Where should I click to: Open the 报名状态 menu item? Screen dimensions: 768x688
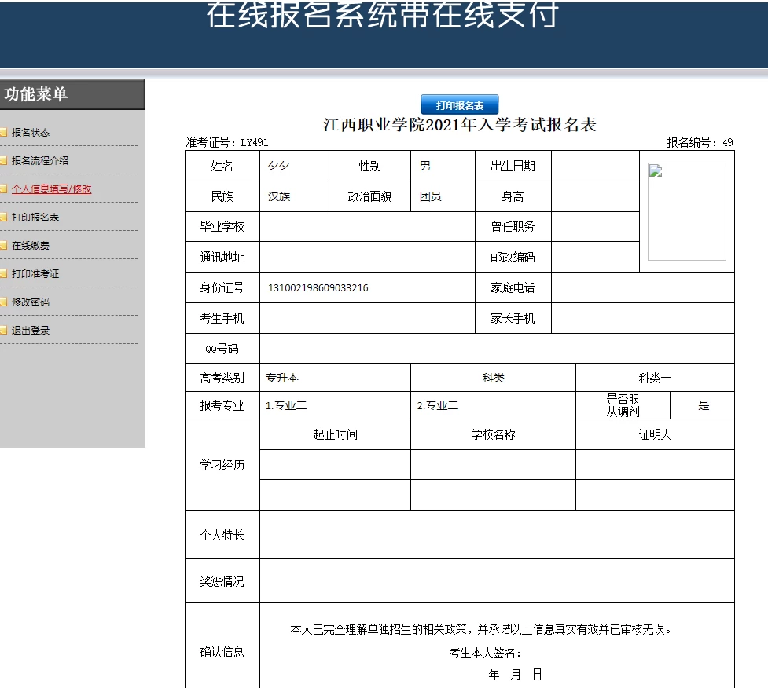[x=31, y=133]
